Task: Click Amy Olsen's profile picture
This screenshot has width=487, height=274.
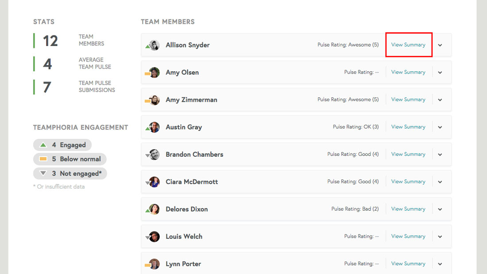Action: pyautogui.click(x=154, y=73)
